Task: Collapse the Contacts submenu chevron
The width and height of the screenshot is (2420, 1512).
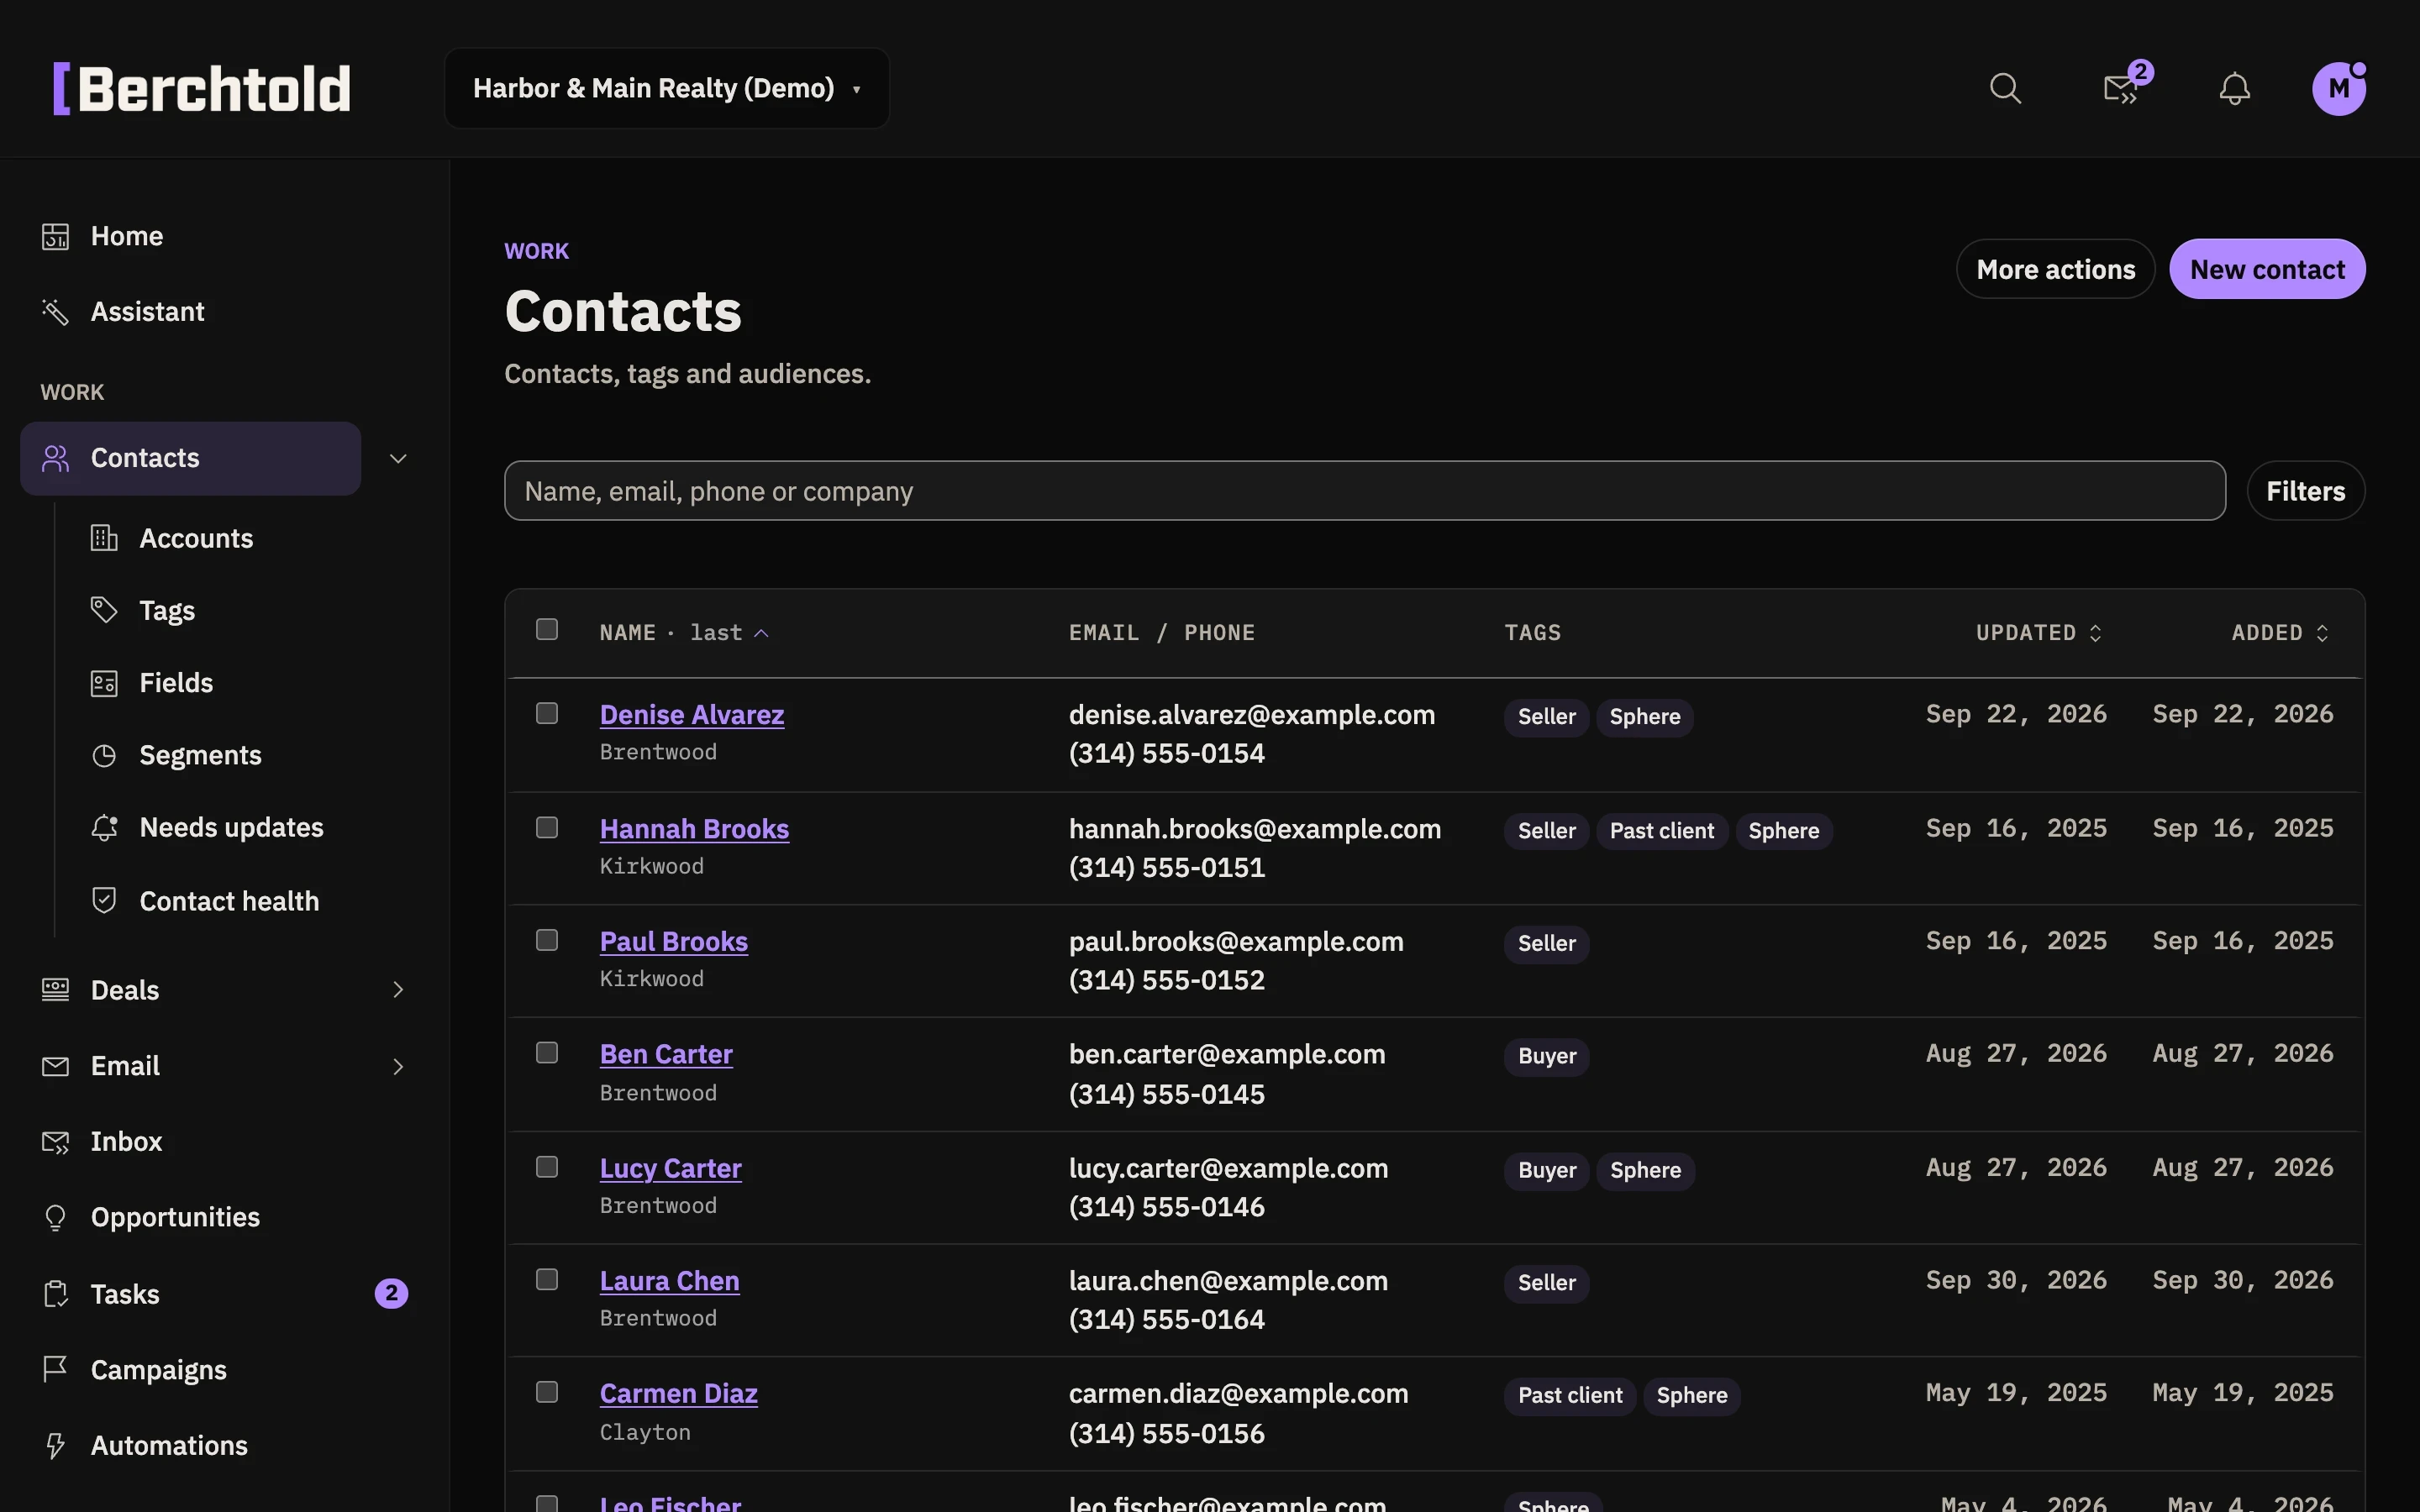Action: click(398, 458)
